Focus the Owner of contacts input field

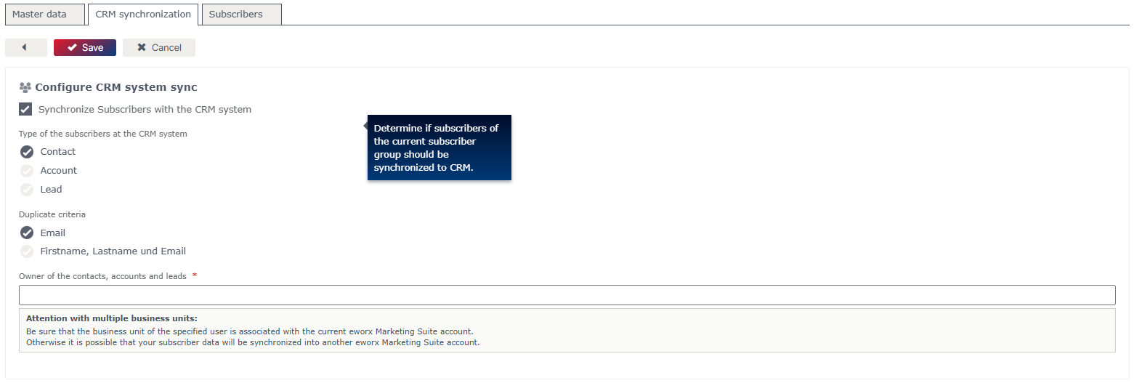[x=567, y=295]
